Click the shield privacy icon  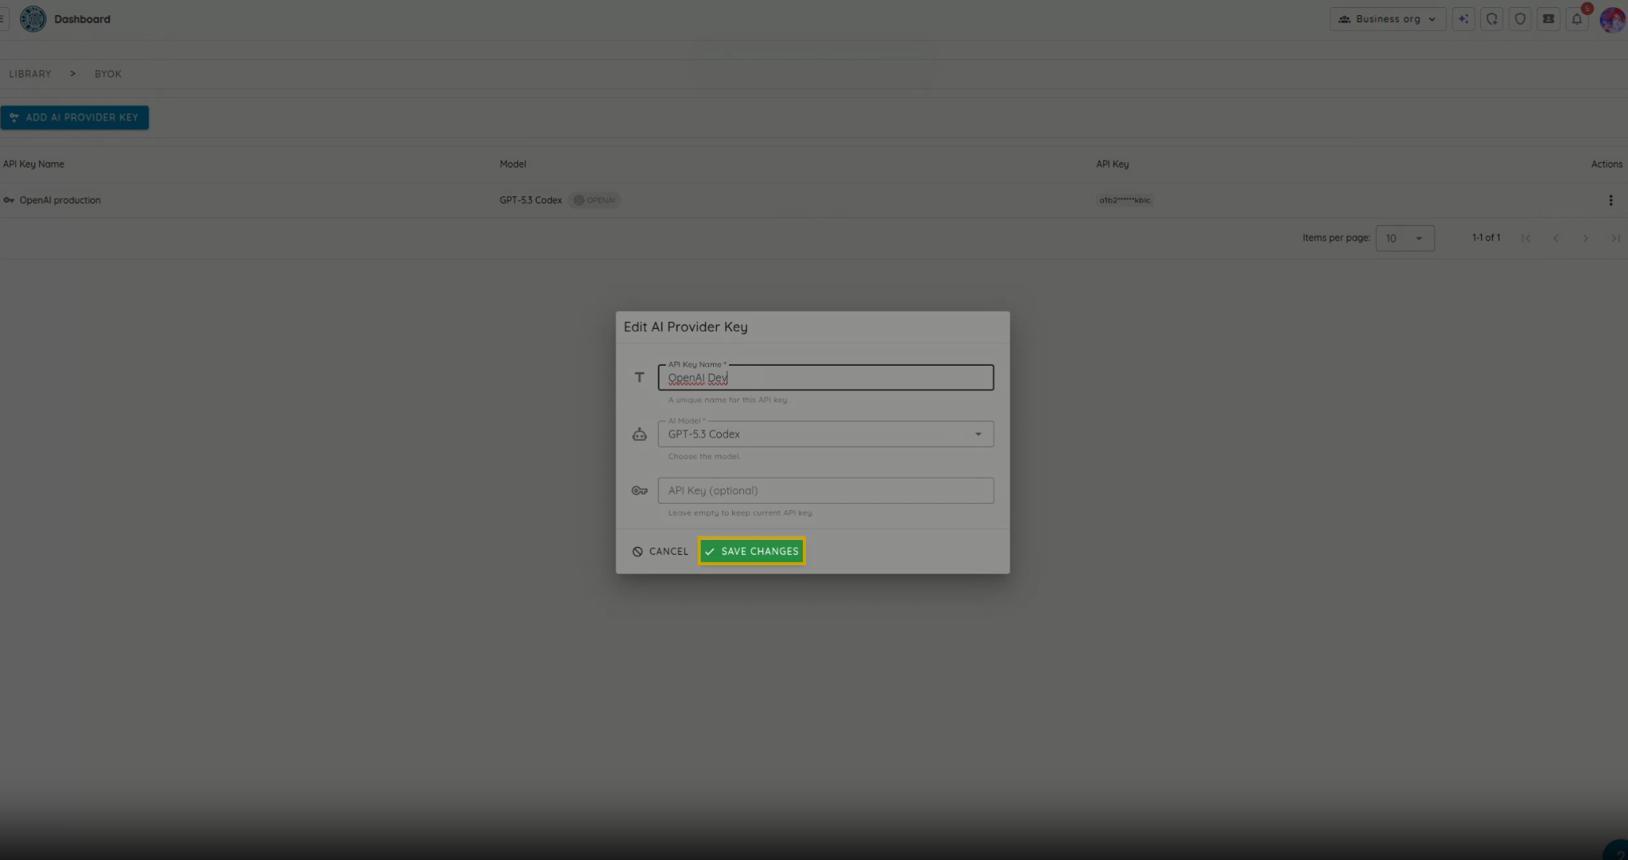click(1520, 18)
